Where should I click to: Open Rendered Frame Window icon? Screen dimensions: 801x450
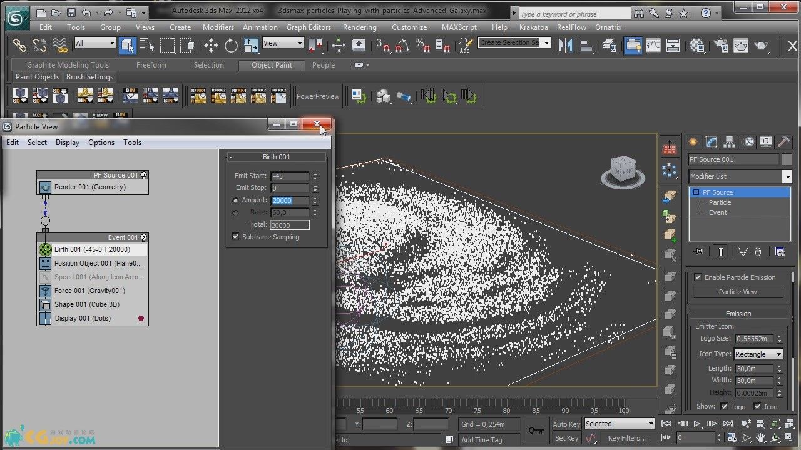tap(741, 45)
